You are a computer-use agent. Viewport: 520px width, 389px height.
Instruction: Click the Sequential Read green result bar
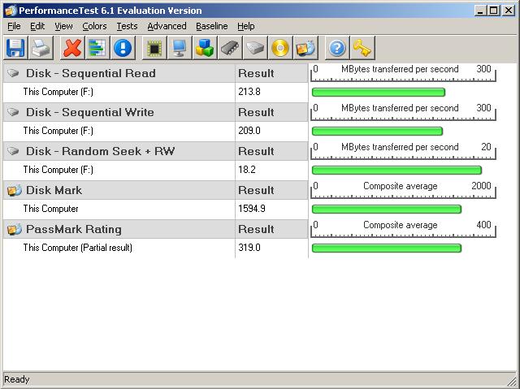379,92
